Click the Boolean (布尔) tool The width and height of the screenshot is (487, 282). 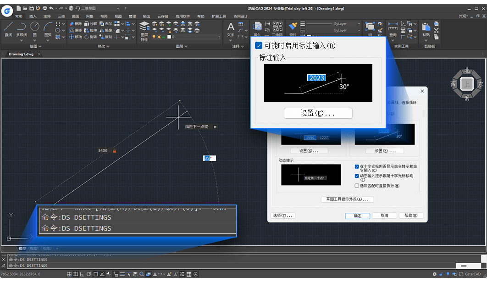(105, 23)
